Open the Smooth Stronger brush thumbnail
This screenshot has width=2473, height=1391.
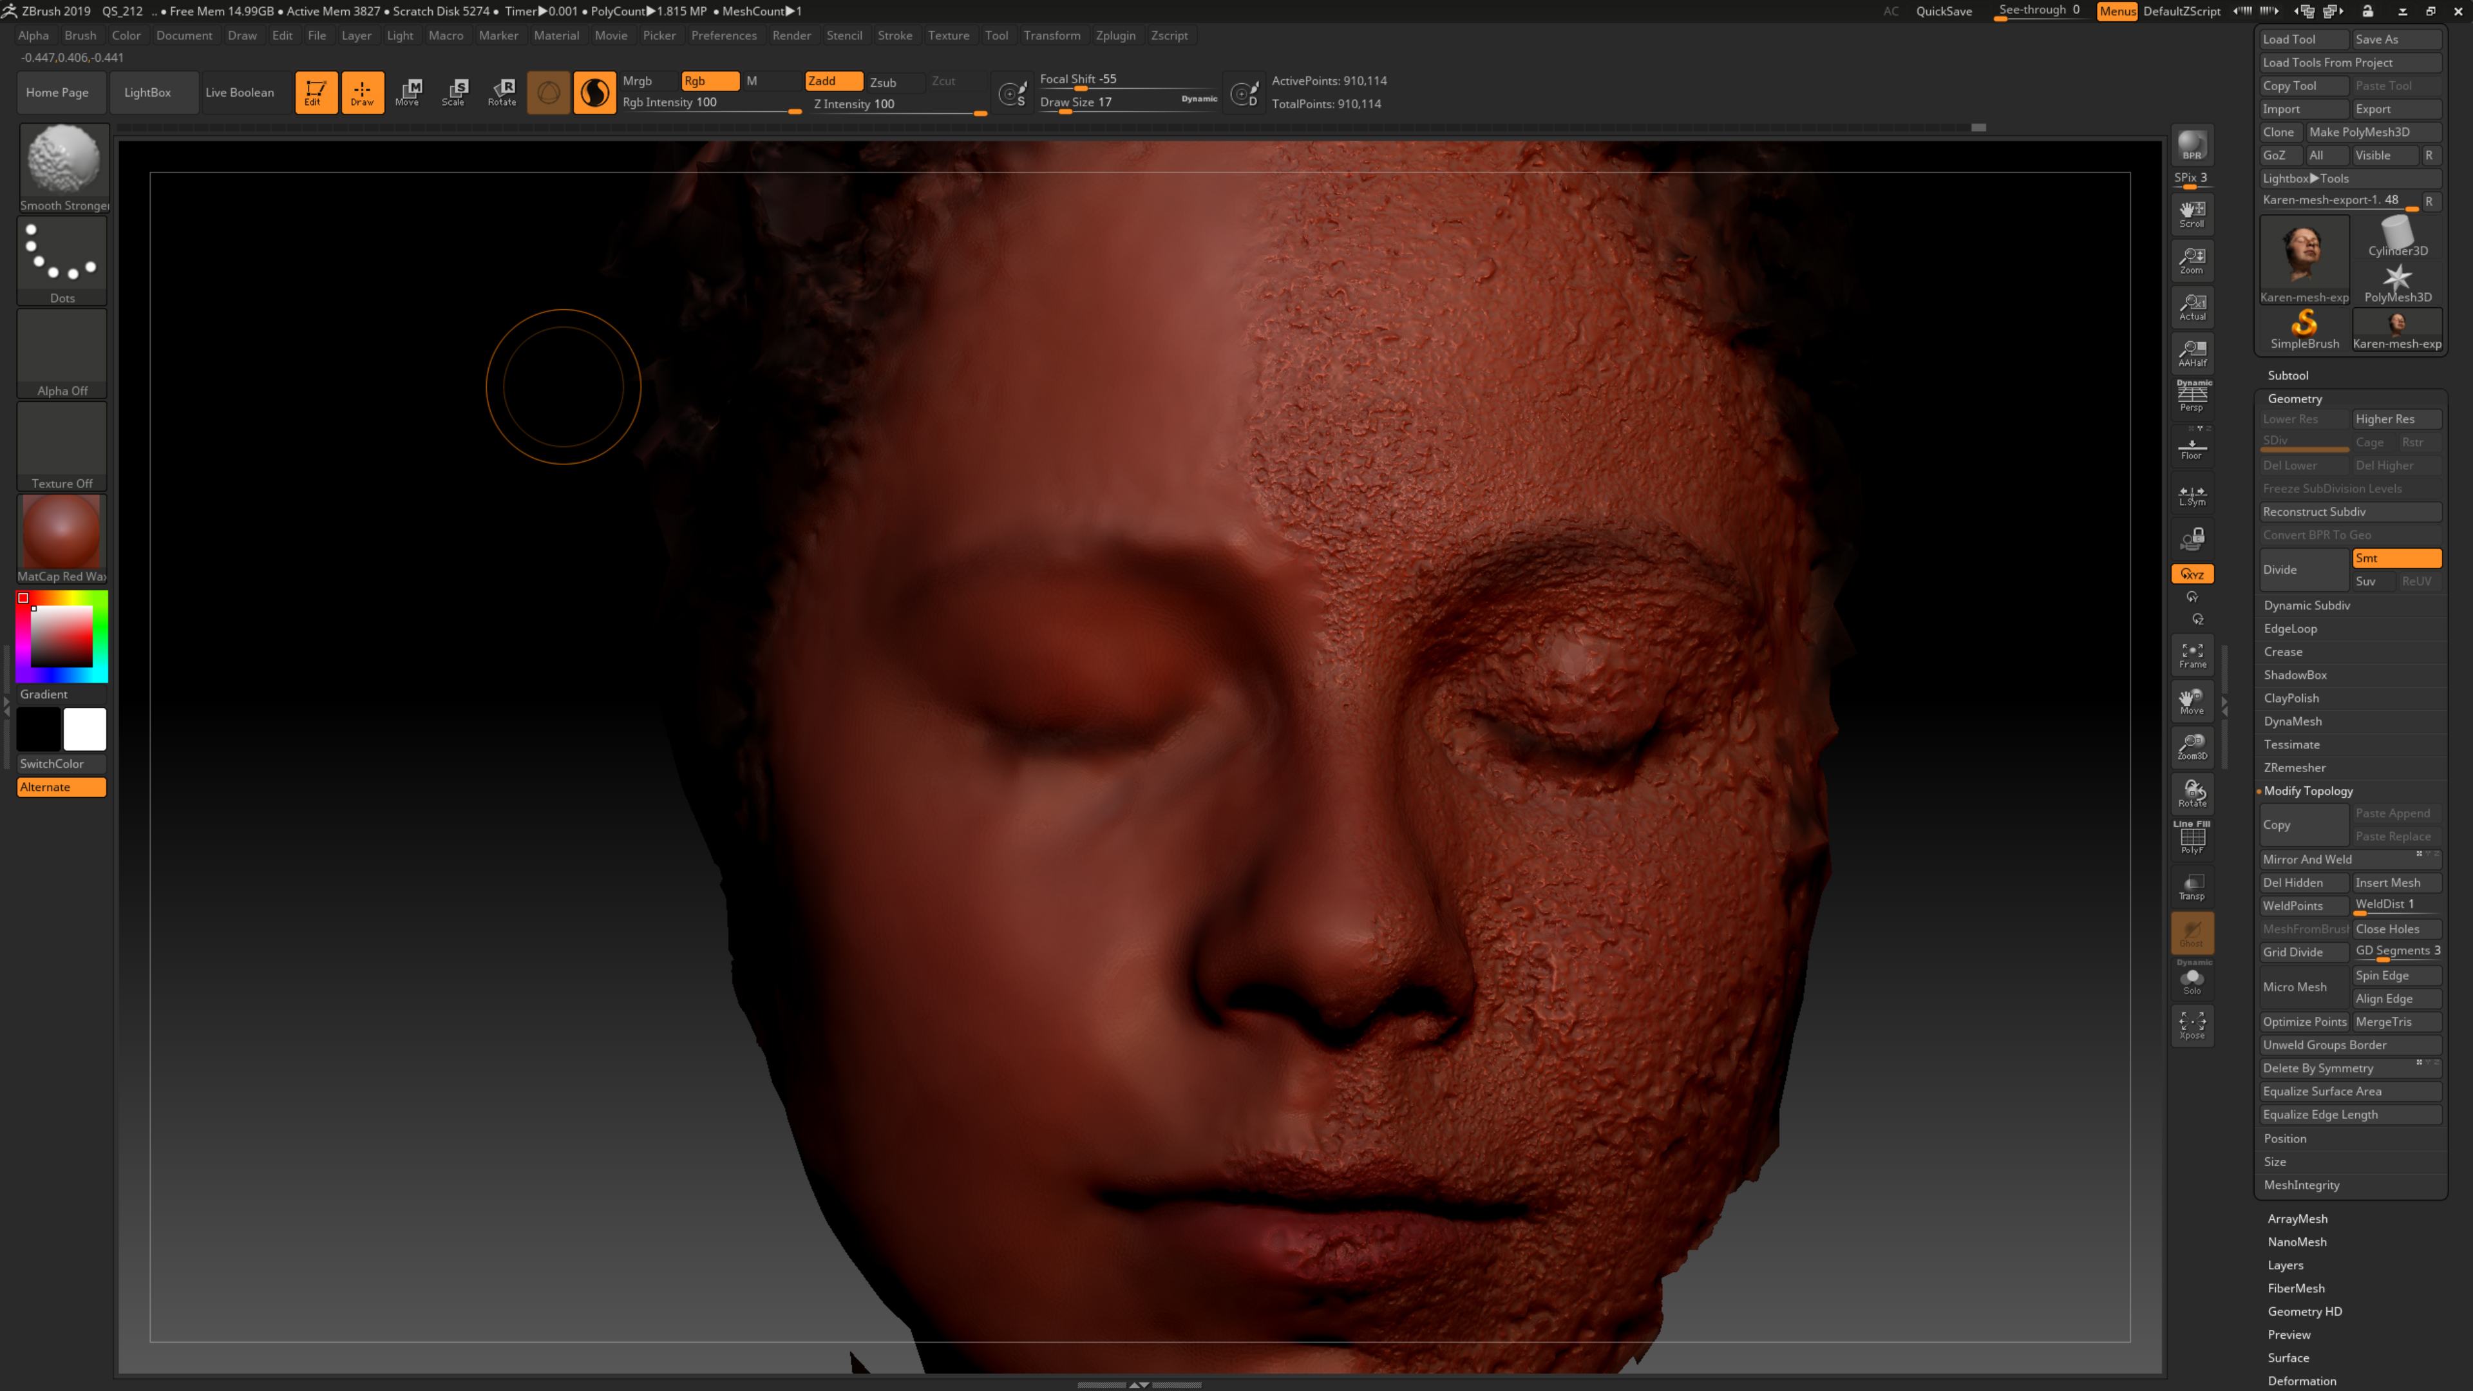click(62, 159)
